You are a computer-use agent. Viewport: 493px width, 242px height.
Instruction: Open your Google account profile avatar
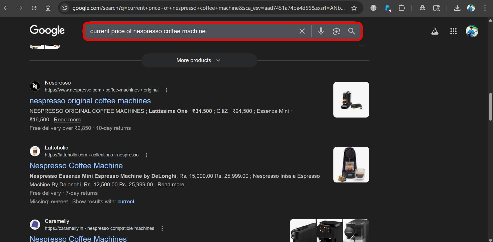(x=472, y=31)
